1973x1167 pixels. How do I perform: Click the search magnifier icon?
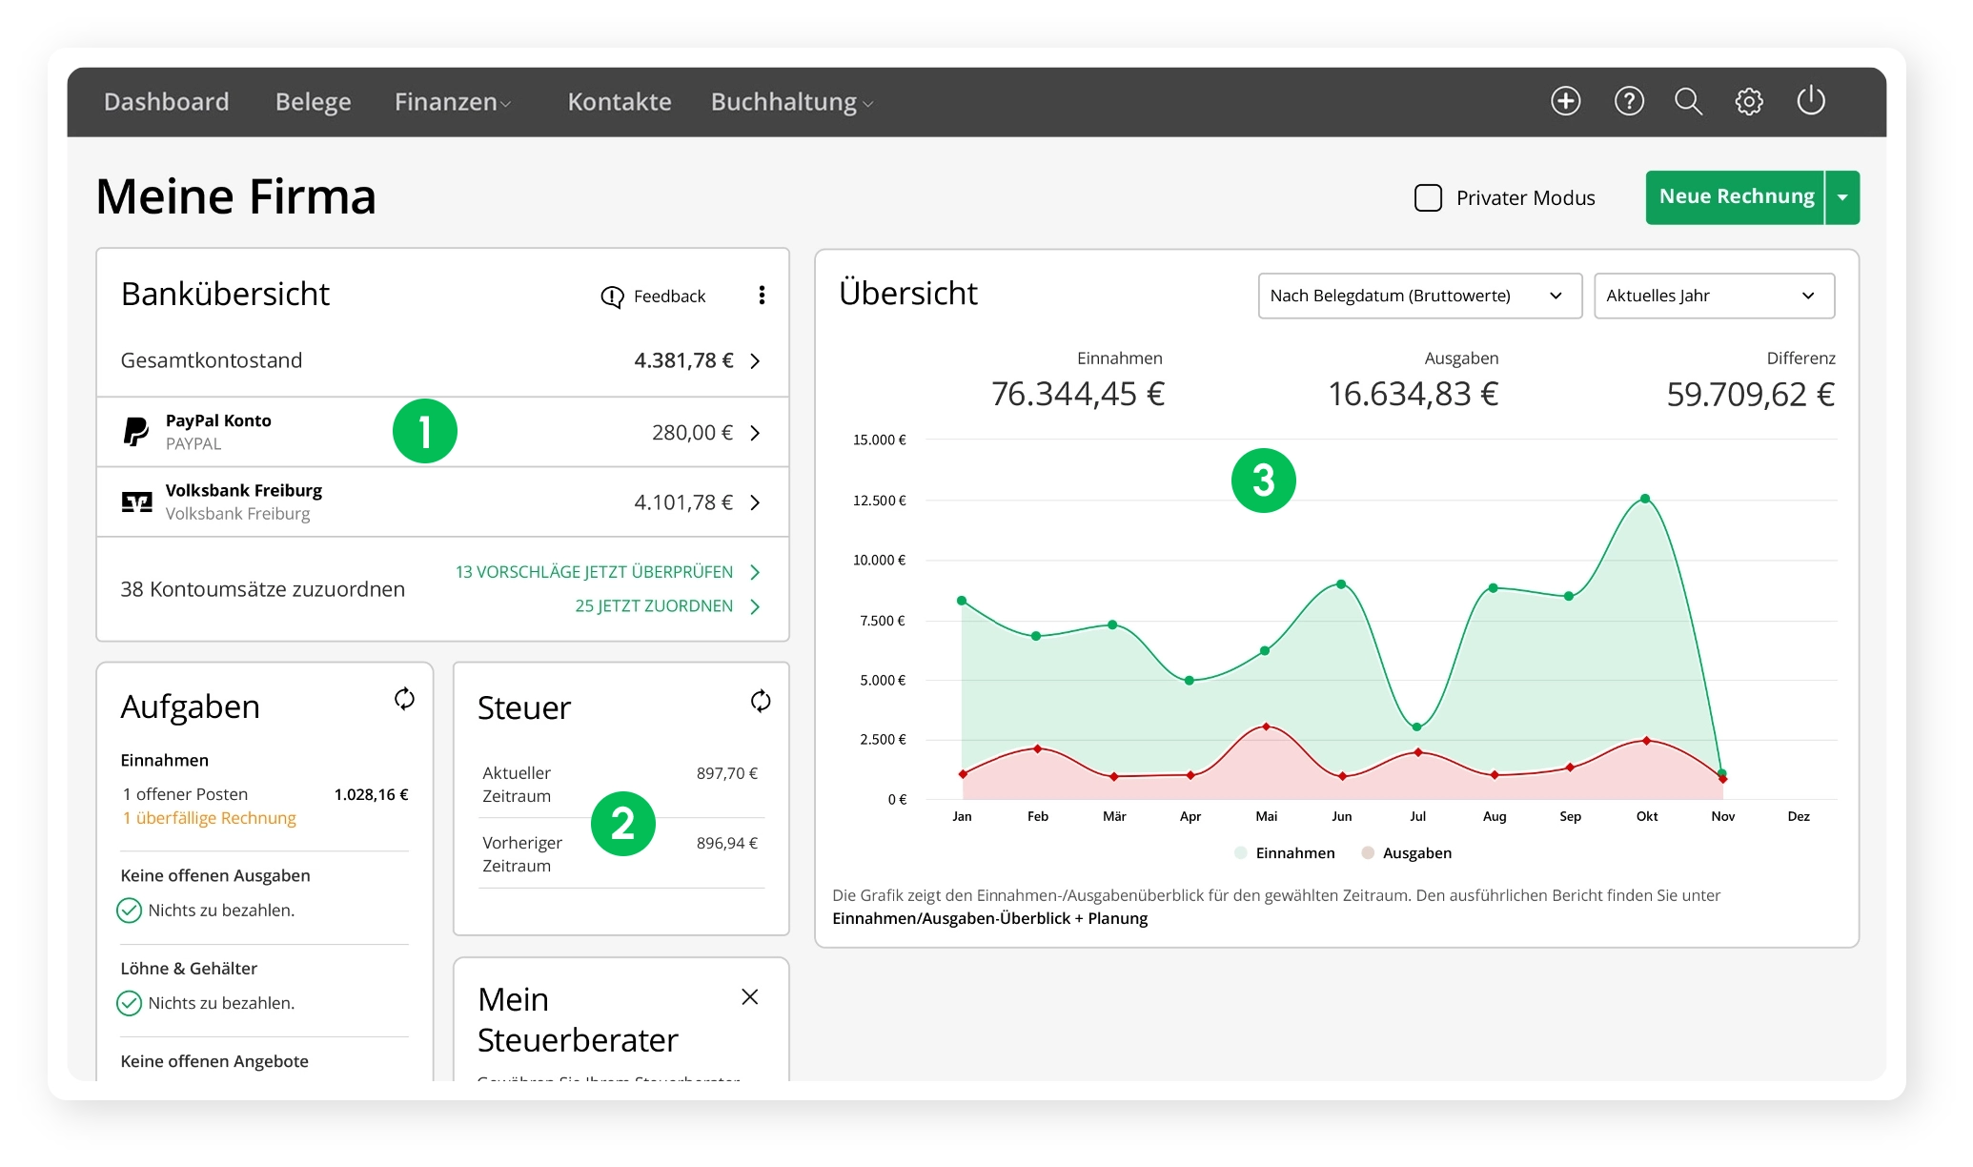pyautogui.click(x=1688, y=101)
